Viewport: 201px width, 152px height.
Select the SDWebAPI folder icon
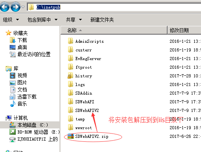[70, 101]
